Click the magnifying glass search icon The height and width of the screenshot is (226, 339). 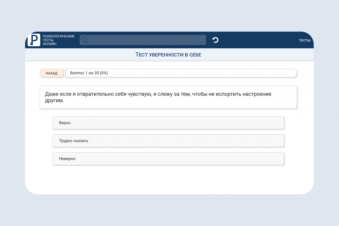pos(84,40)
